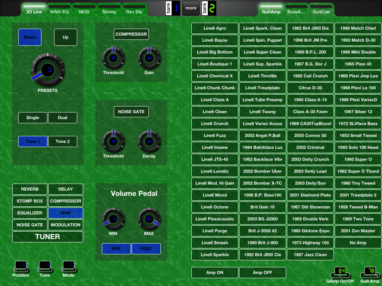
Task: Switch to bank 2
Action: tap(209, 8)
